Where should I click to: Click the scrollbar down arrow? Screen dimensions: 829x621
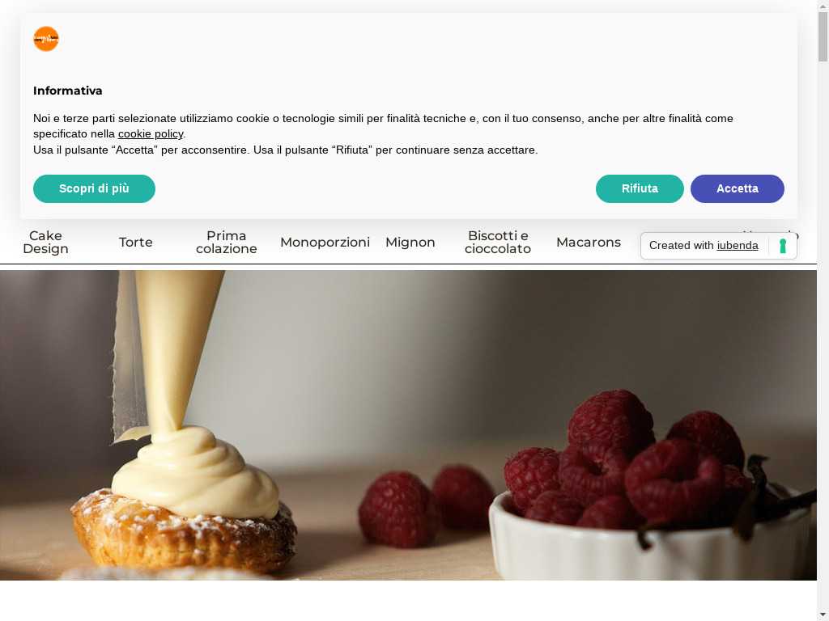[823, 615]
